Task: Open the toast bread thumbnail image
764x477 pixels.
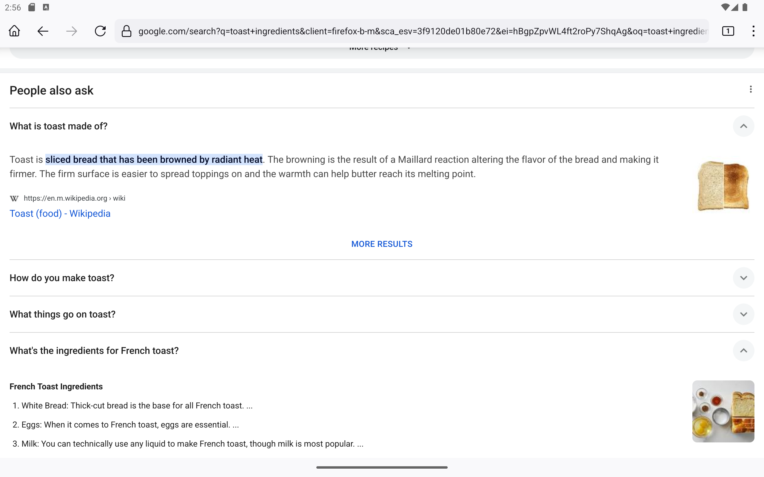Action: point(723,186)
